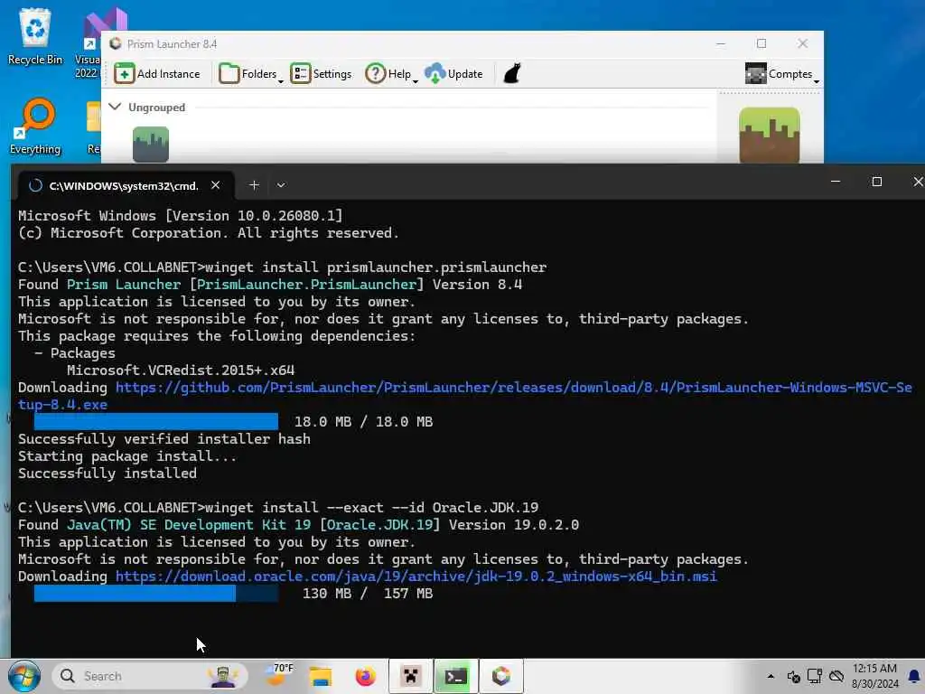Open the Comptes accounts dropdown
The image size is (925, 694).
[781, 74]
